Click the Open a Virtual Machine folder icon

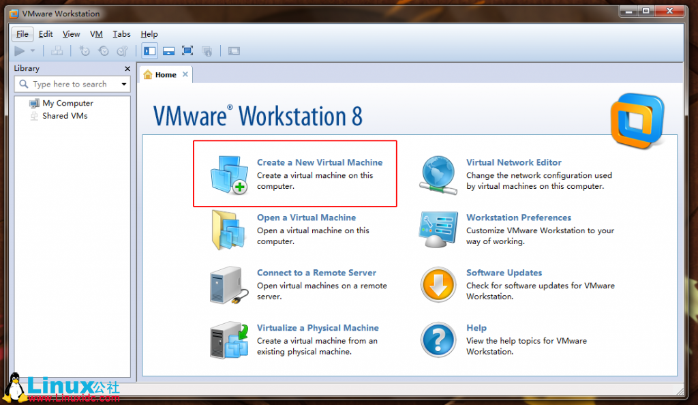click(x=228, y=230)
